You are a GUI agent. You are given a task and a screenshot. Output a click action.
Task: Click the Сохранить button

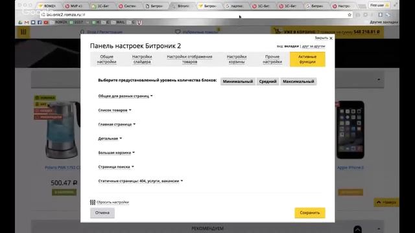click(x=310, y=213)
